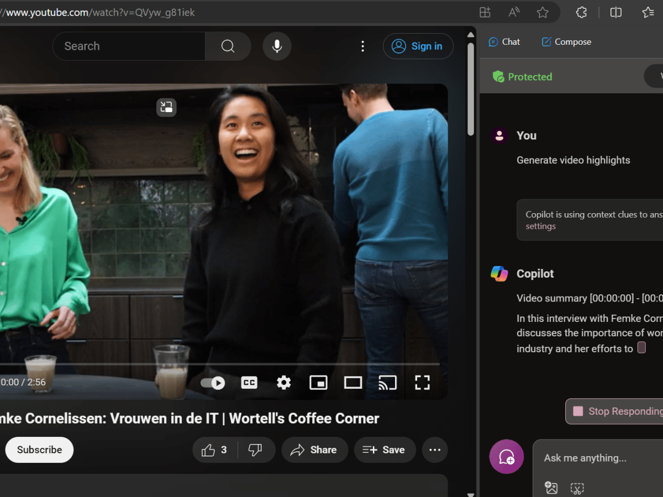Start a voice search with the microphone
Screen dimensions: 663x497
pyautogui.click(x=277, y=46)
